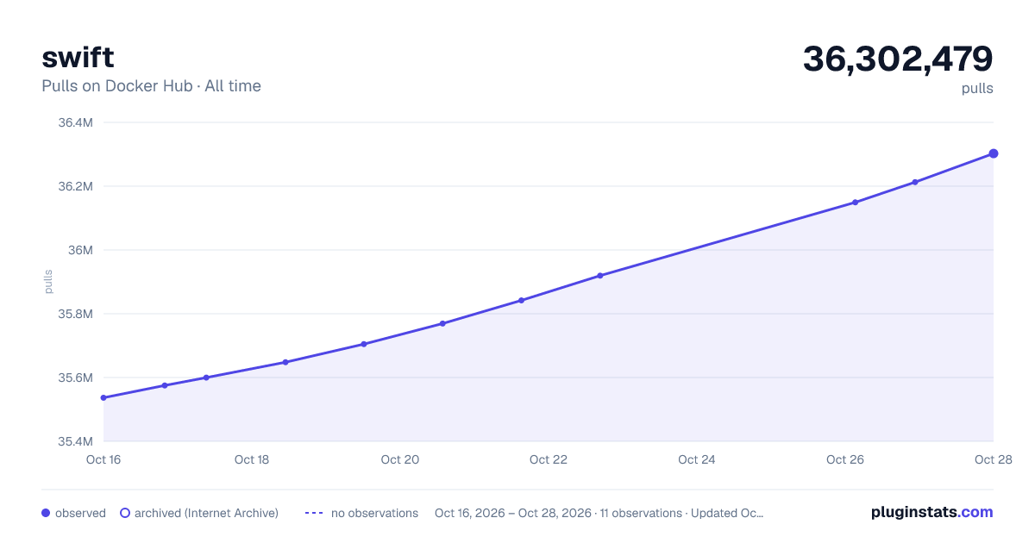Click the hollow archived legend circle
1035x543 pixels.
(125, 513)
